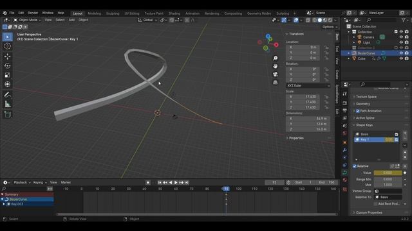The image size is (412, 231).
Task: Open the Object Mode dropdown
Action: 27,20
